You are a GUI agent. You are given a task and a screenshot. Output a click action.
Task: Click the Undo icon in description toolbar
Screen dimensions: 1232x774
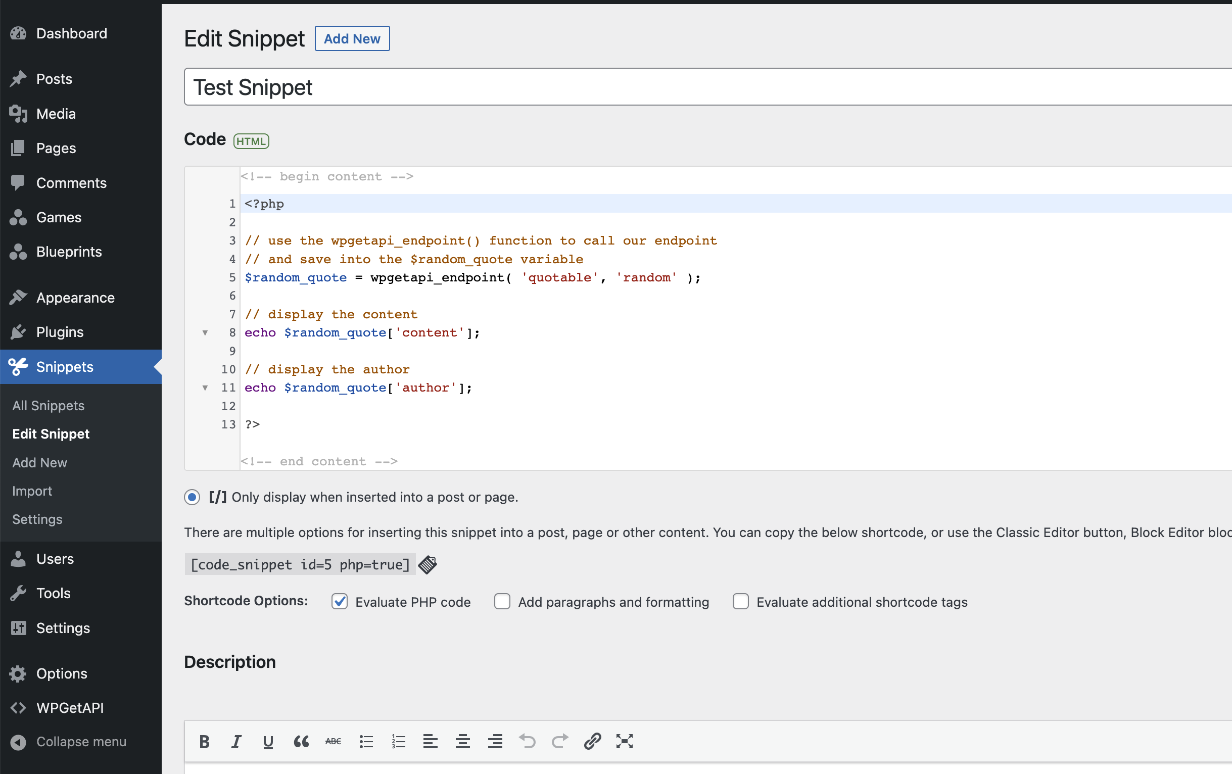click(527, 741)
